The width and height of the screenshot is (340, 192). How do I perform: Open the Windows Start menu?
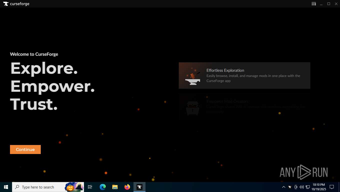[6, 187]
